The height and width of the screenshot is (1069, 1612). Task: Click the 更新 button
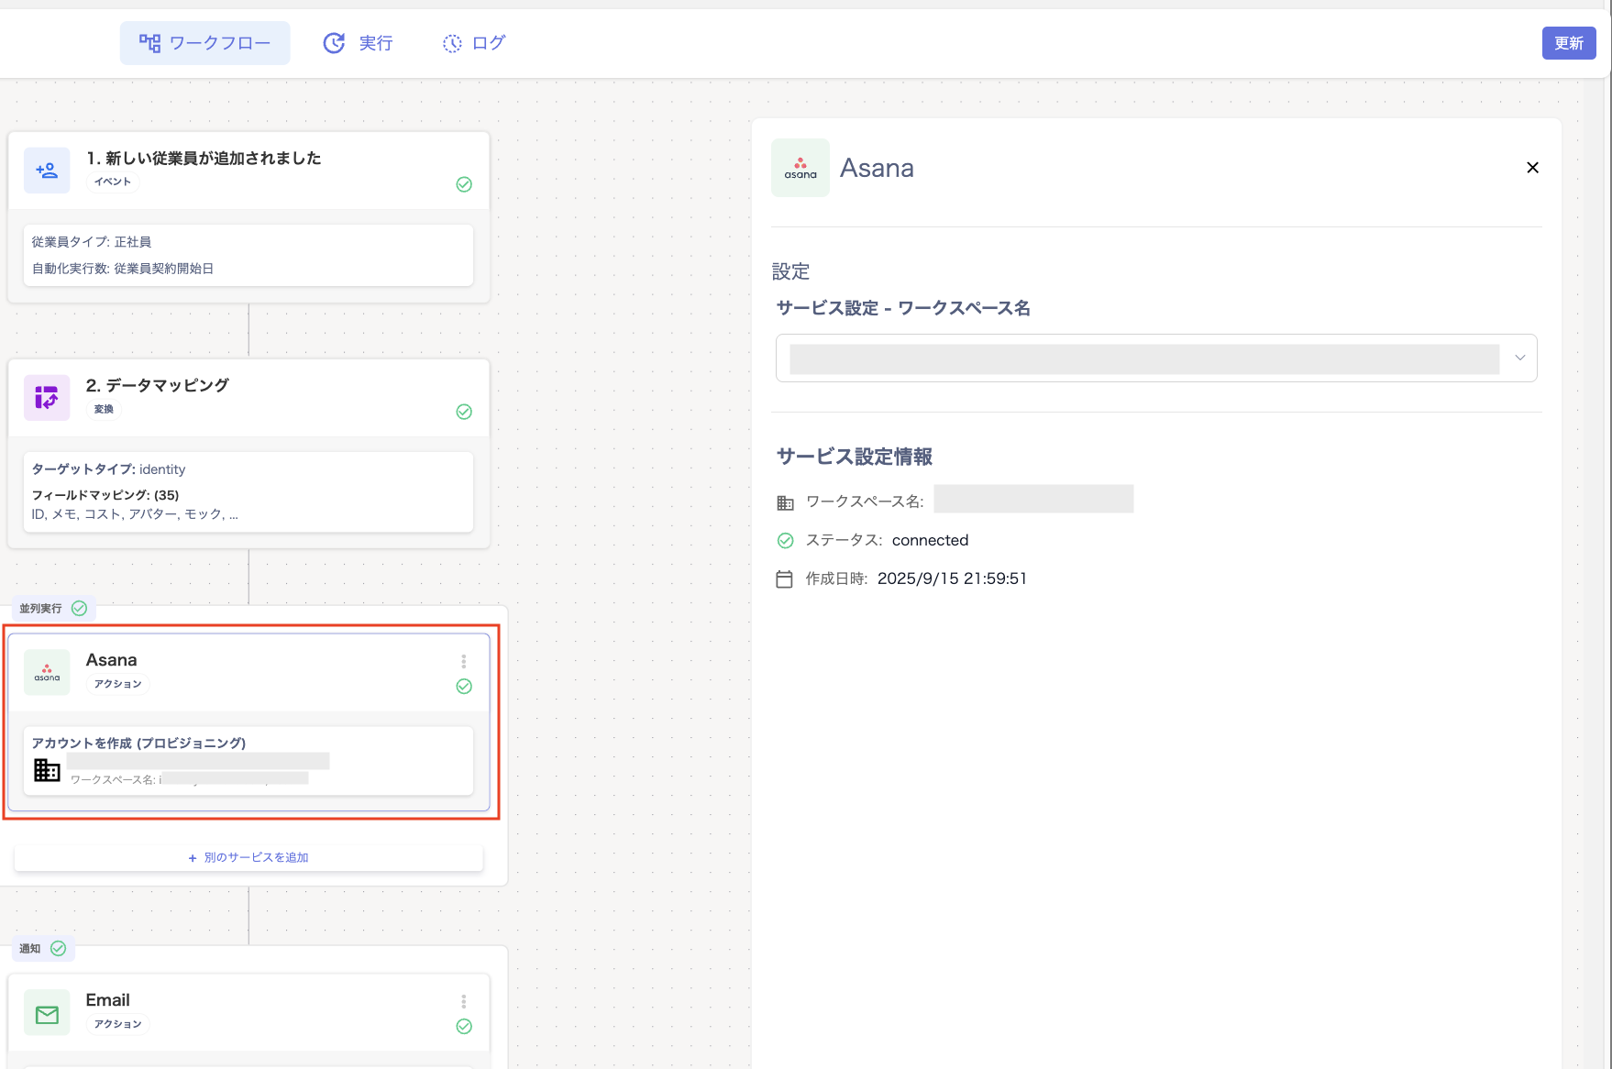[1569, 43]
